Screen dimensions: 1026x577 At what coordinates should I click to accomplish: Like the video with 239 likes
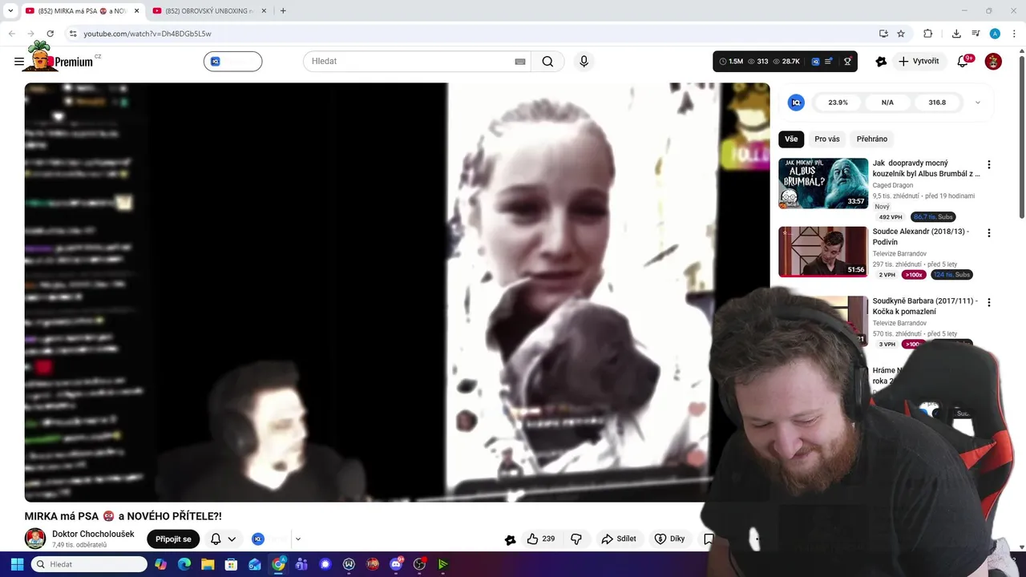point(541,539)
